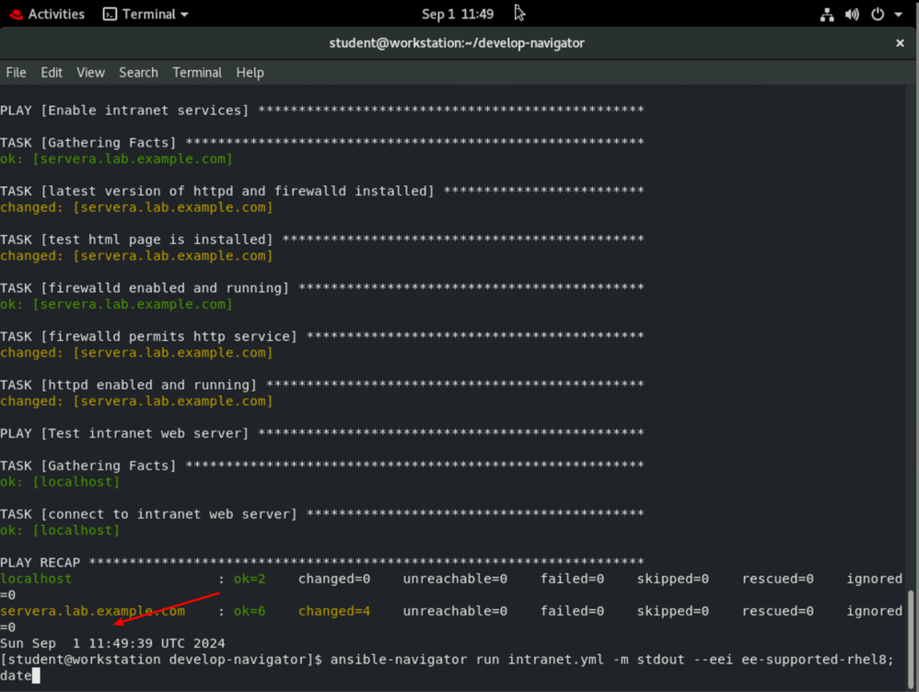Open the Activities overview
919x692 pixels.
(x=55, y=14)
